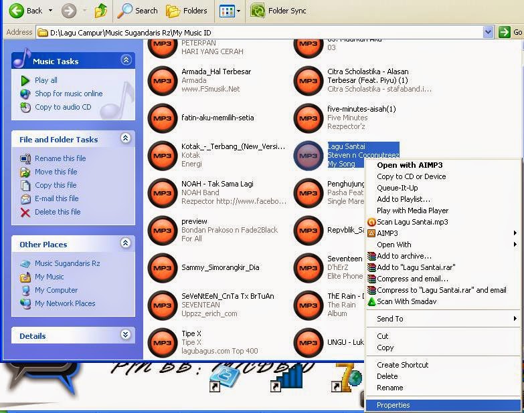Click E-mail this file link

57,198
